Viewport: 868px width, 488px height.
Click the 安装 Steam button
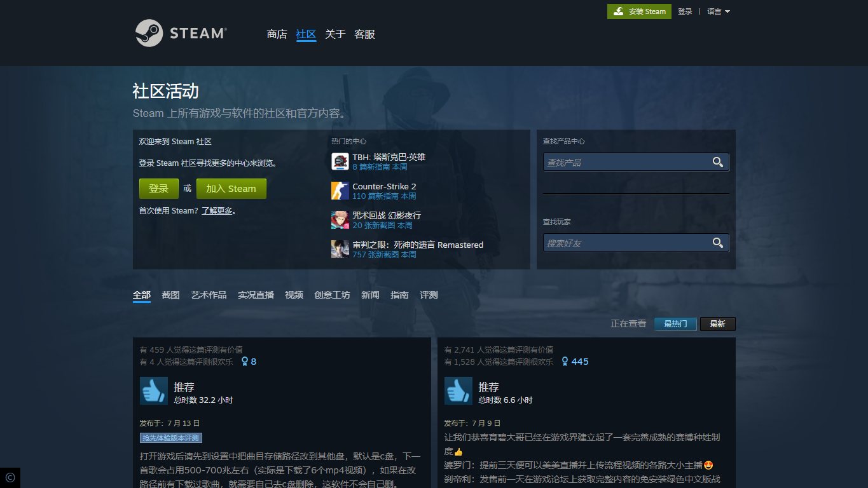click(x=639, y=11)
